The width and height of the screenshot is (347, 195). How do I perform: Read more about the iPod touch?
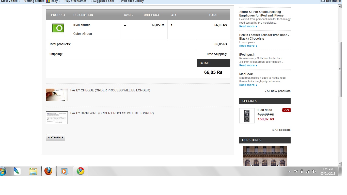click(248, 66)
